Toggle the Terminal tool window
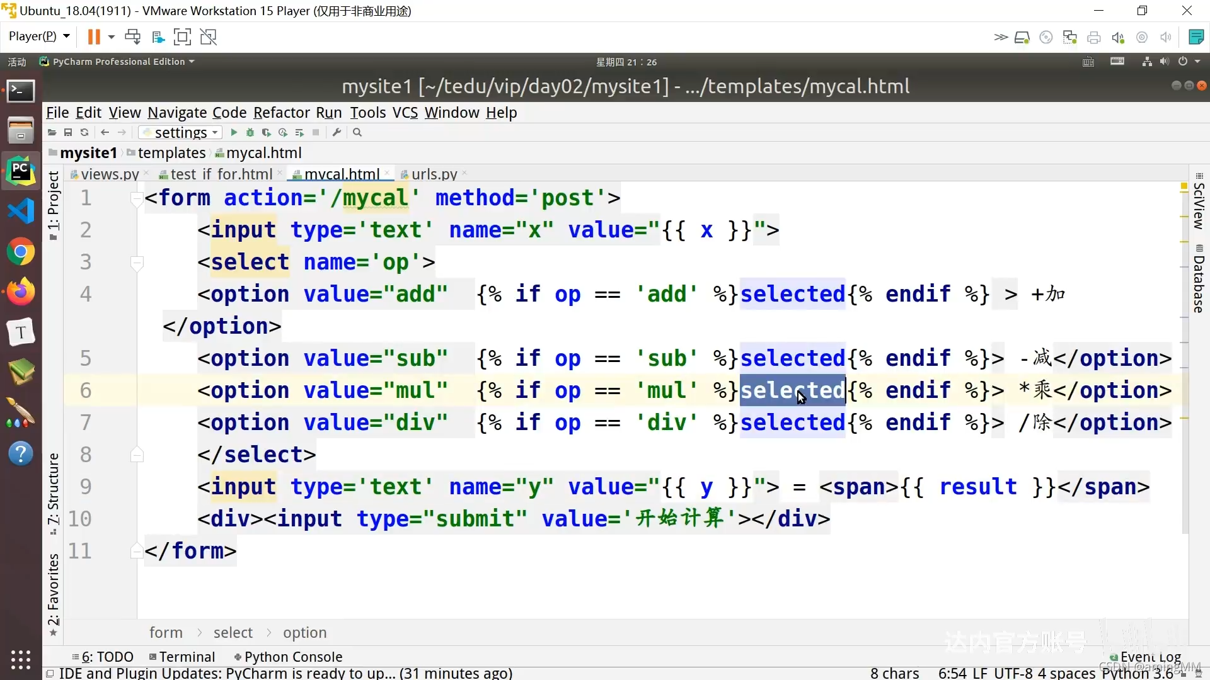The width and height of the screenshot is (1210, 680). 182,657
